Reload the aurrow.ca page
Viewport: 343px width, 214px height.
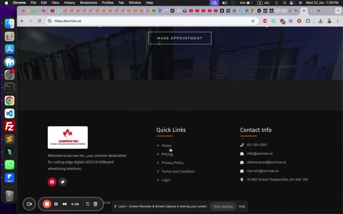(x=39, y=21)
